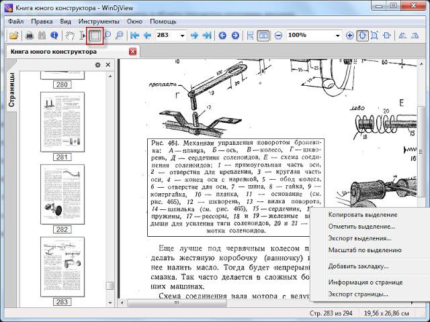The height and width of the screenshot is (322, 430).
Task: Open the Страницы side panel tab
Action: pyautogui.click(x=11, y=89)
